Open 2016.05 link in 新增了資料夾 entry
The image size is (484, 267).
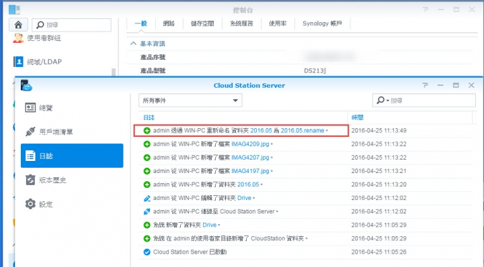pos(248,184)
